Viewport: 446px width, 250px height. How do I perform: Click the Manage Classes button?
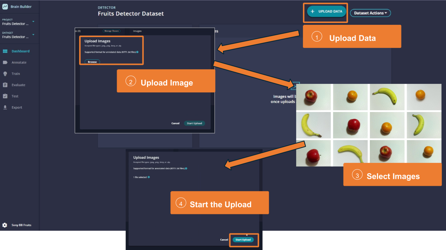pos(111,31)
